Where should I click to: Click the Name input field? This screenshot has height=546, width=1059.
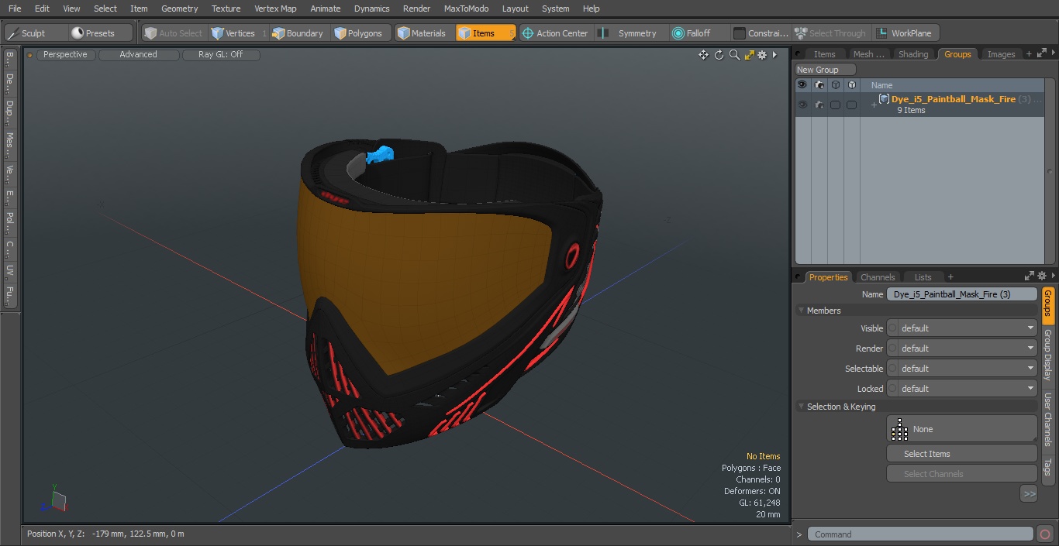point(961,294)
